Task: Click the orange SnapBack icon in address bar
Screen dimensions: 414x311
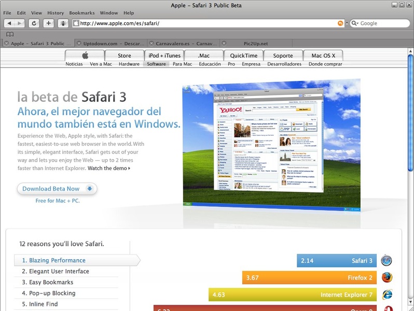Action: tap(340, 23)
